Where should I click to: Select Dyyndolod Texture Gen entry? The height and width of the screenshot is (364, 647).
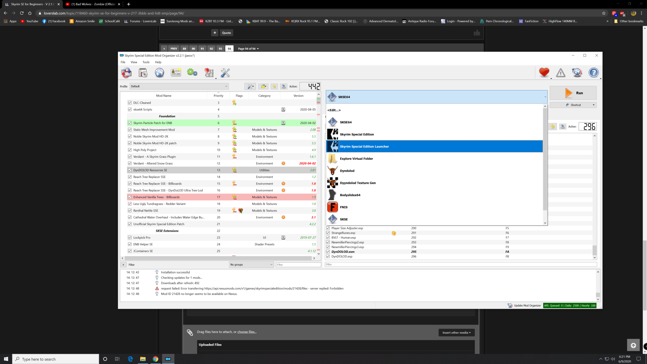pos(434,183)
